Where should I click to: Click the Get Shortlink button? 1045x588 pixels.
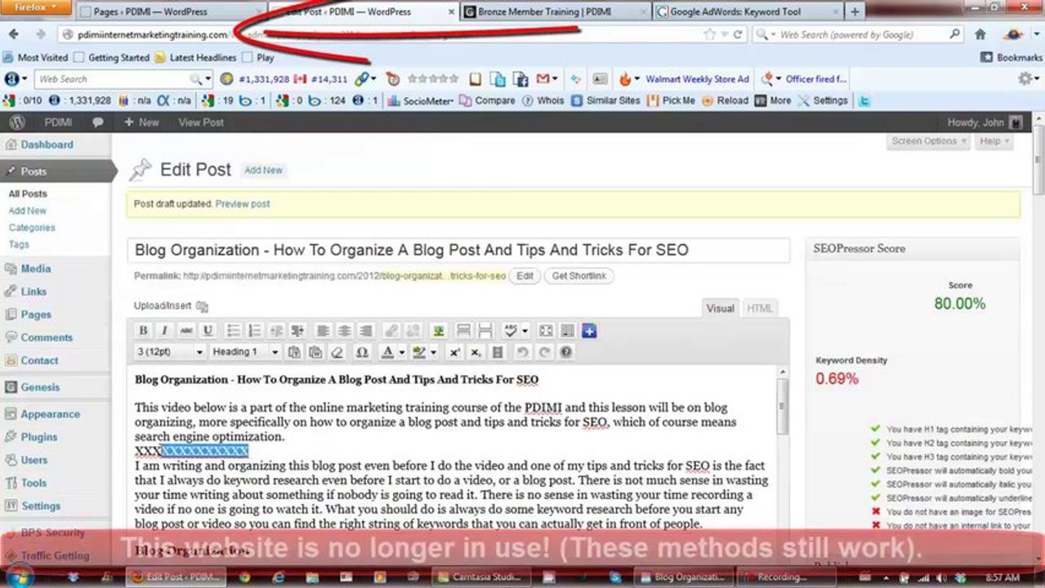[579, 276]
